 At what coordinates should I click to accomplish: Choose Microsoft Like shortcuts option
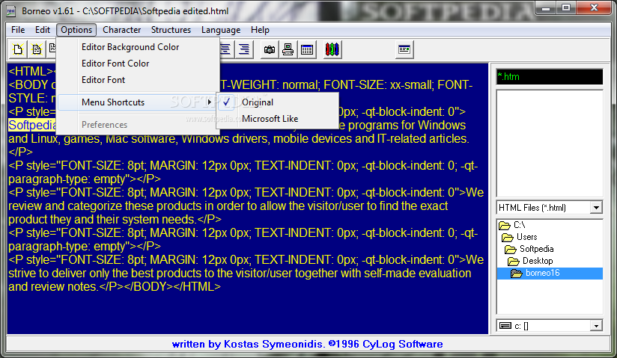coord(277,119)
